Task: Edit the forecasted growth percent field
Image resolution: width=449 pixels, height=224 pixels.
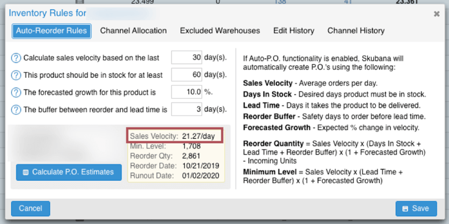Action: click(187, 92)
